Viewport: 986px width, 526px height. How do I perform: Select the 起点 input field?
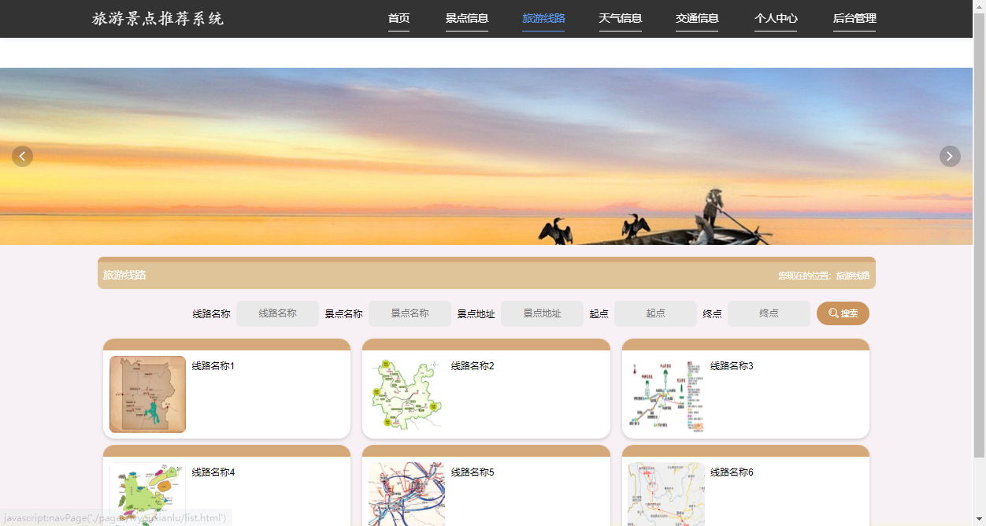(655, 313)
